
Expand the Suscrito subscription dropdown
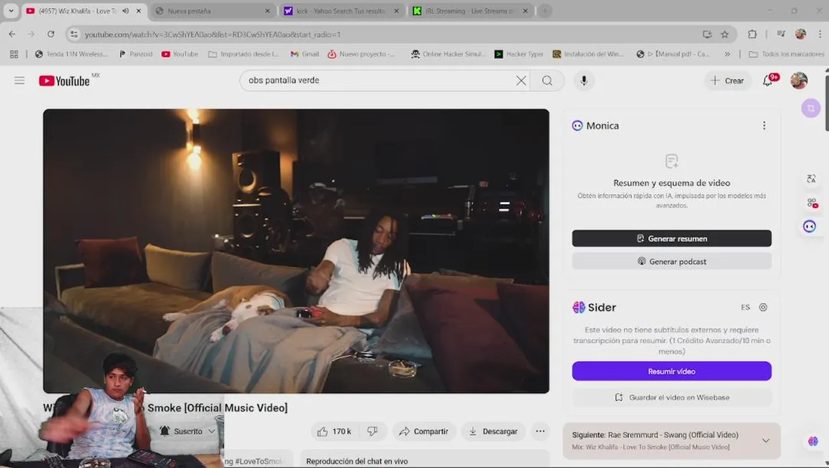pyautogui.click(x=211, y=431)
